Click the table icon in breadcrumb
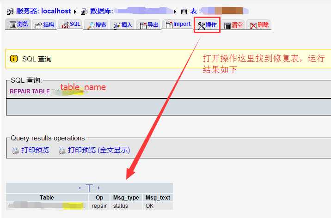This screenshot has width=331, height=218. point(184,12)
